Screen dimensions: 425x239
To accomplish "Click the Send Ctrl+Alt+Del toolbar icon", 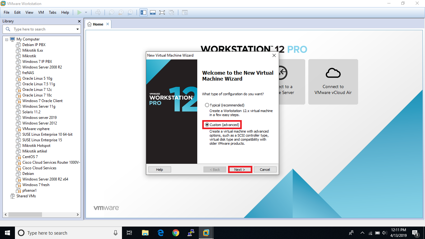I will click(x=98, y=12).
